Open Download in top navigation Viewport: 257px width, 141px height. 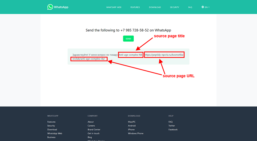coord(155,7)
